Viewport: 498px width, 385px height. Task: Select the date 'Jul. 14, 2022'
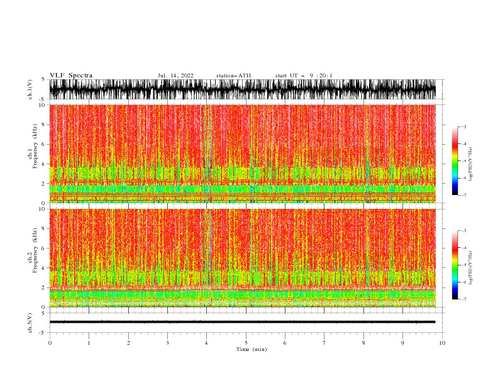pos(175,75)
